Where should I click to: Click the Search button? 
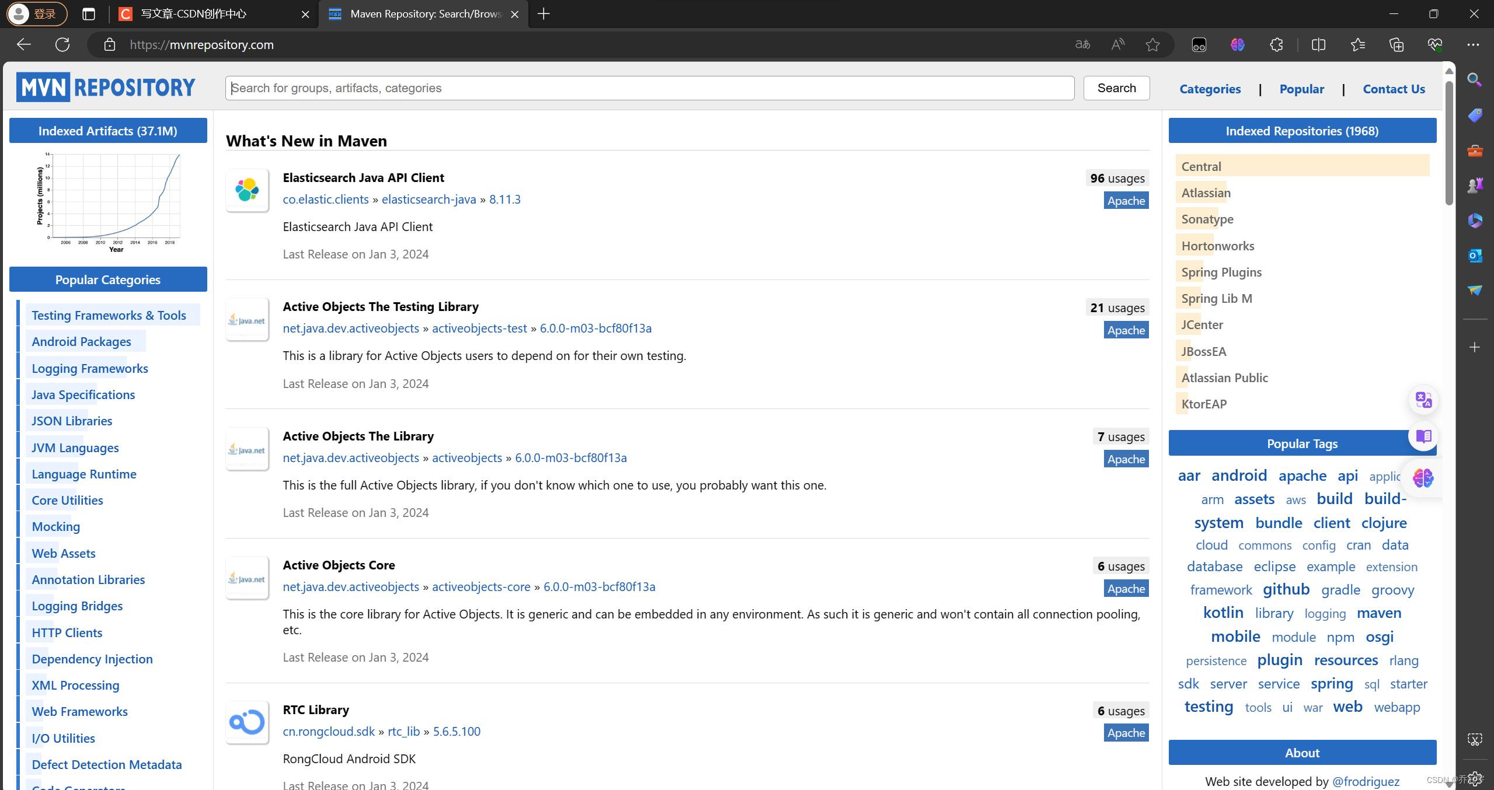(1116, 88)
